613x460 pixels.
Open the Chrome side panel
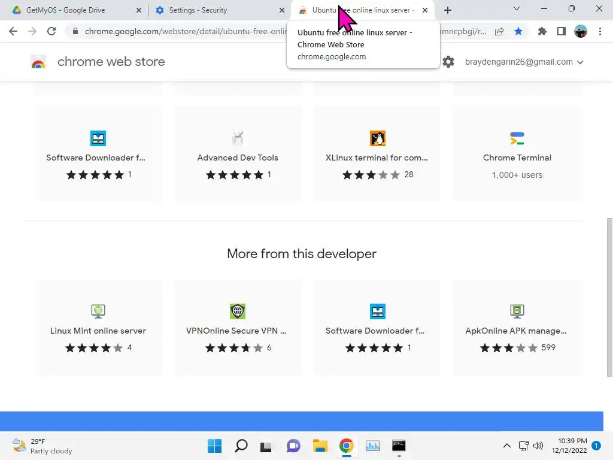pos(562,31)
